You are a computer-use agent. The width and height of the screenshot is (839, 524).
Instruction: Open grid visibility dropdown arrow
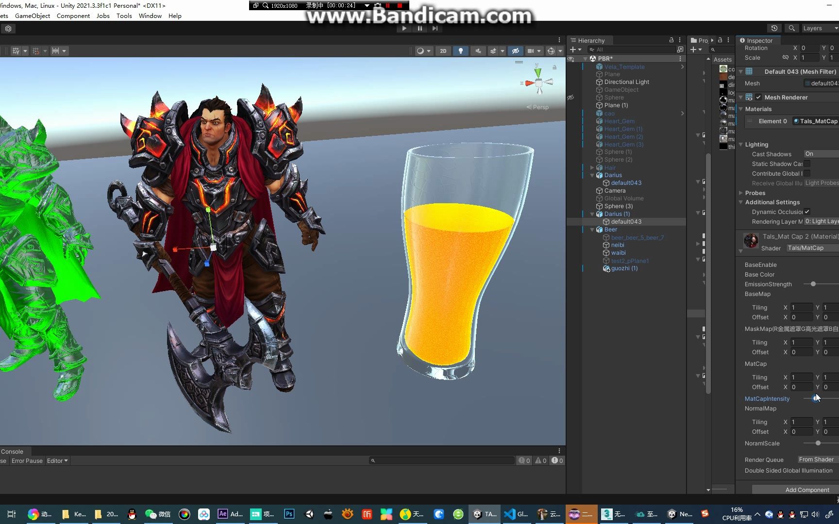(25, 51)
